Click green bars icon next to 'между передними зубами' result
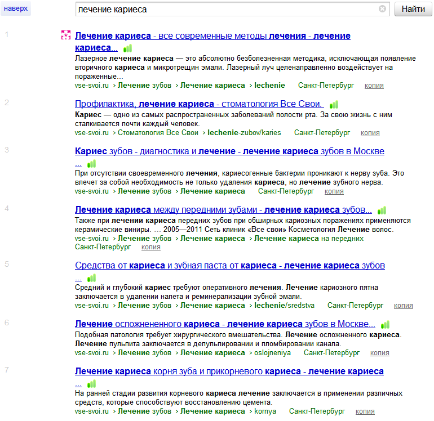Image resolution: width=434 pixels, height=421 pixels. [382, 210]
